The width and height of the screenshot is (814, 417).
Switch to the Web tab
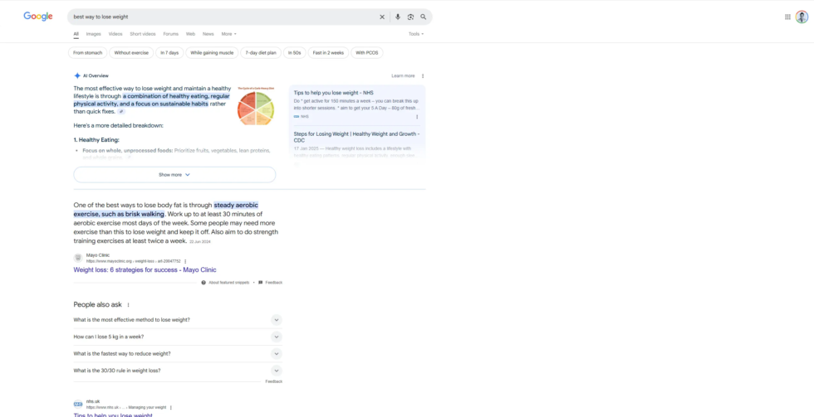190,34
